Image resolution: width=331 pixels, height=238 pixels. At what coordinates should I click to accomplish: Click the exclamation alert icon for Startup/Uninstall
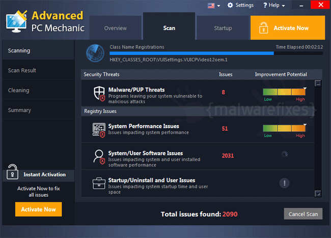coord(284,183)
